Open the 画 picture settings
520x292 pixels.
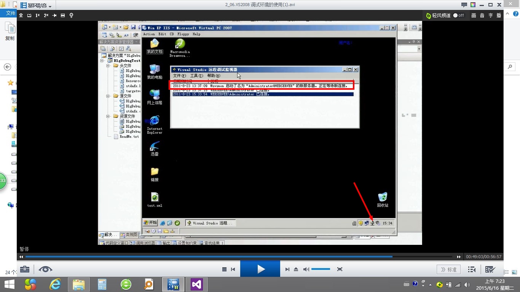click(x=474, y=15)
